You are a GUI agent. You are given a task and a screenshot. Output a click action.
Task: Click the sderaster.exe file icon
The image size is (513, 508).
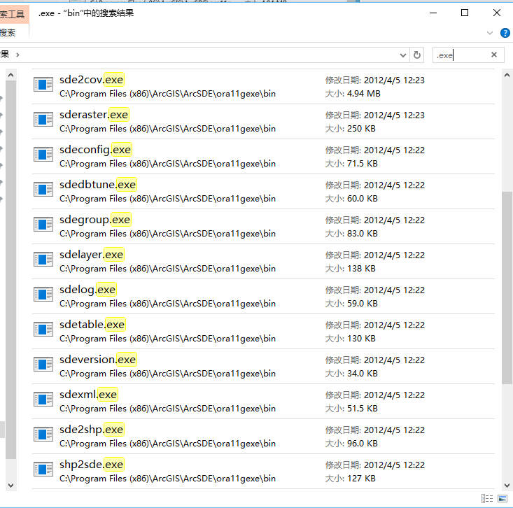coord(43,120)
